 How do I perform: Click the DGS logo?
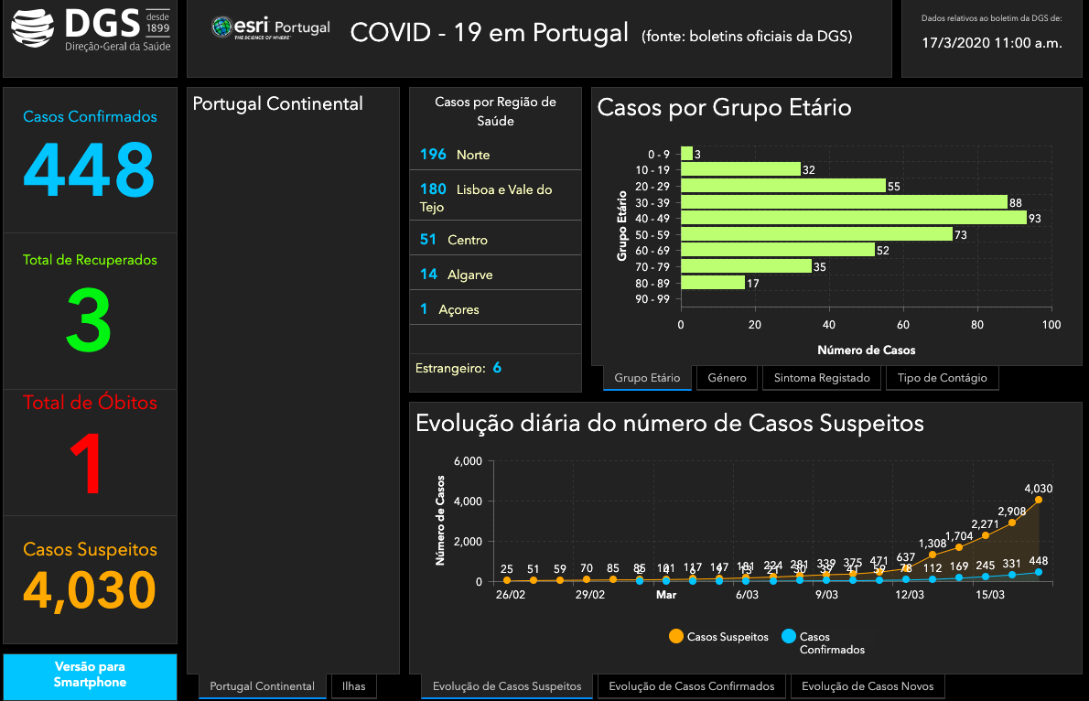point(90,32)
